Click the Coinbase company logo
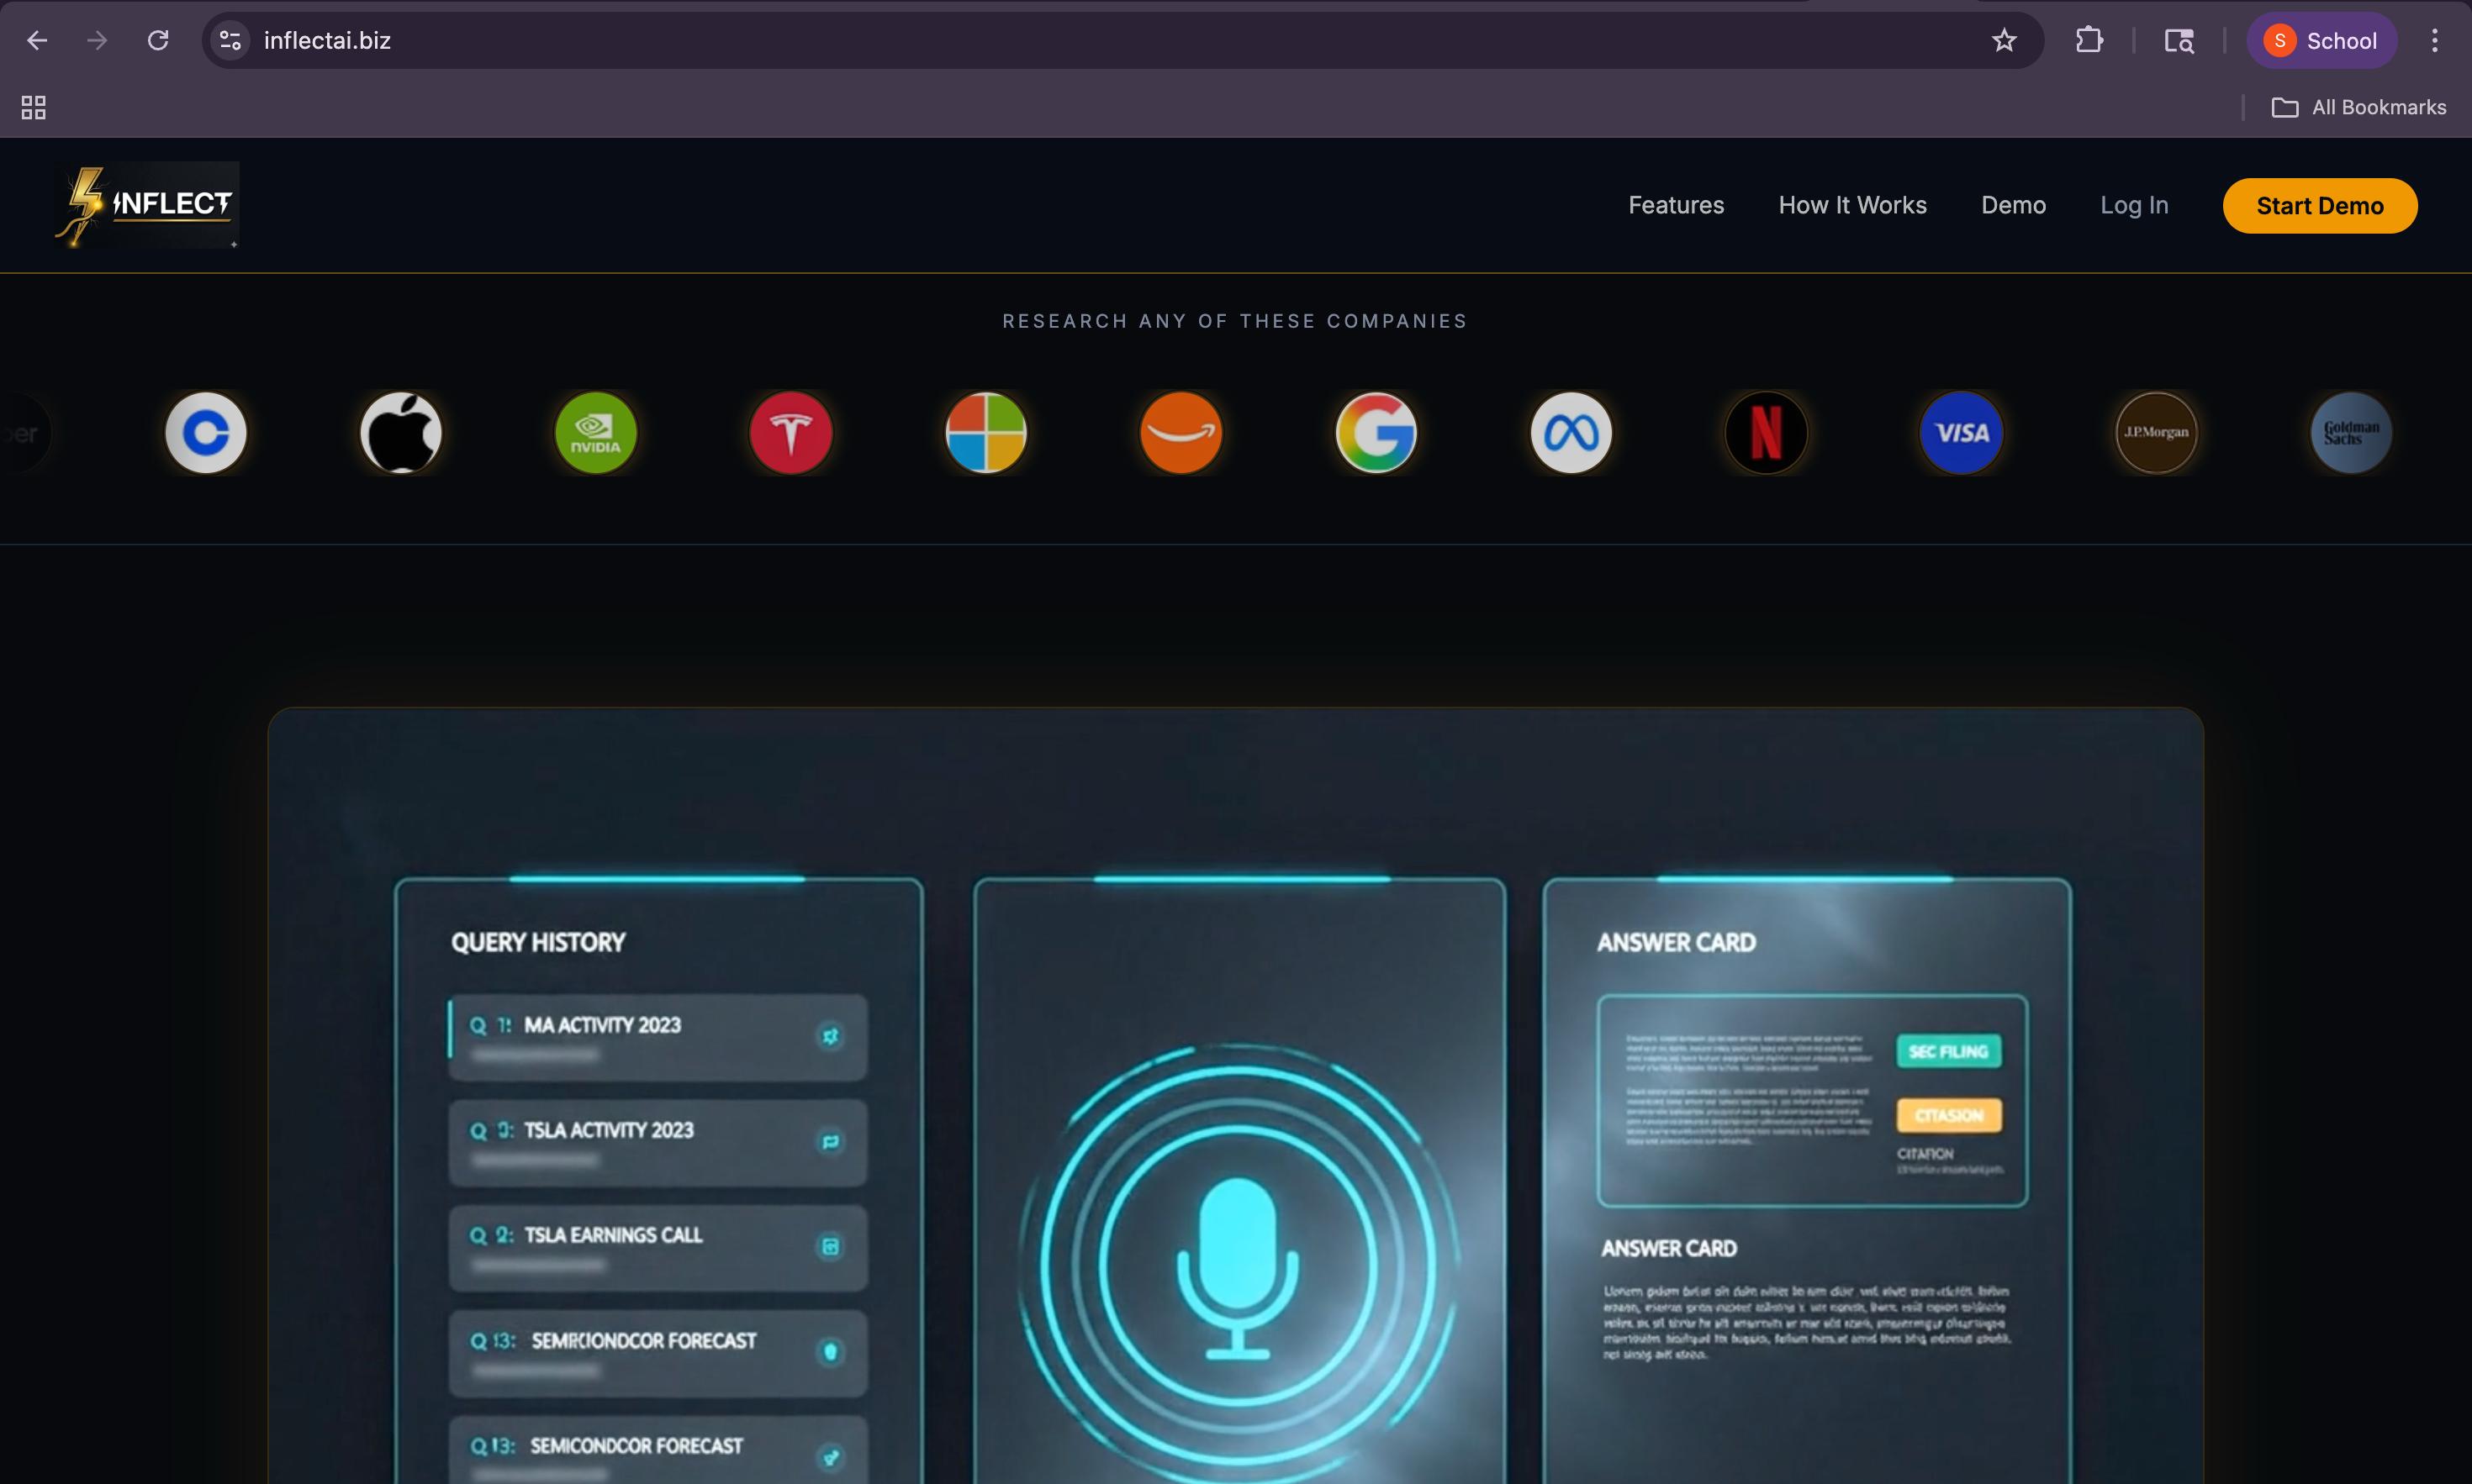Image resolution: width=2472 pixels, height=1484 pixels. pos(206,433)
